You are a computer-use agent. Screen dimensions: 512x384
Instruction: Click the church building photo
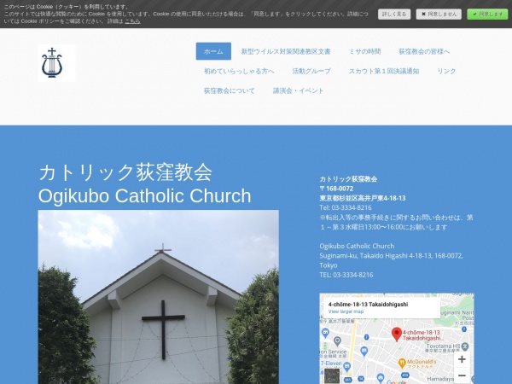click(159, 297)
